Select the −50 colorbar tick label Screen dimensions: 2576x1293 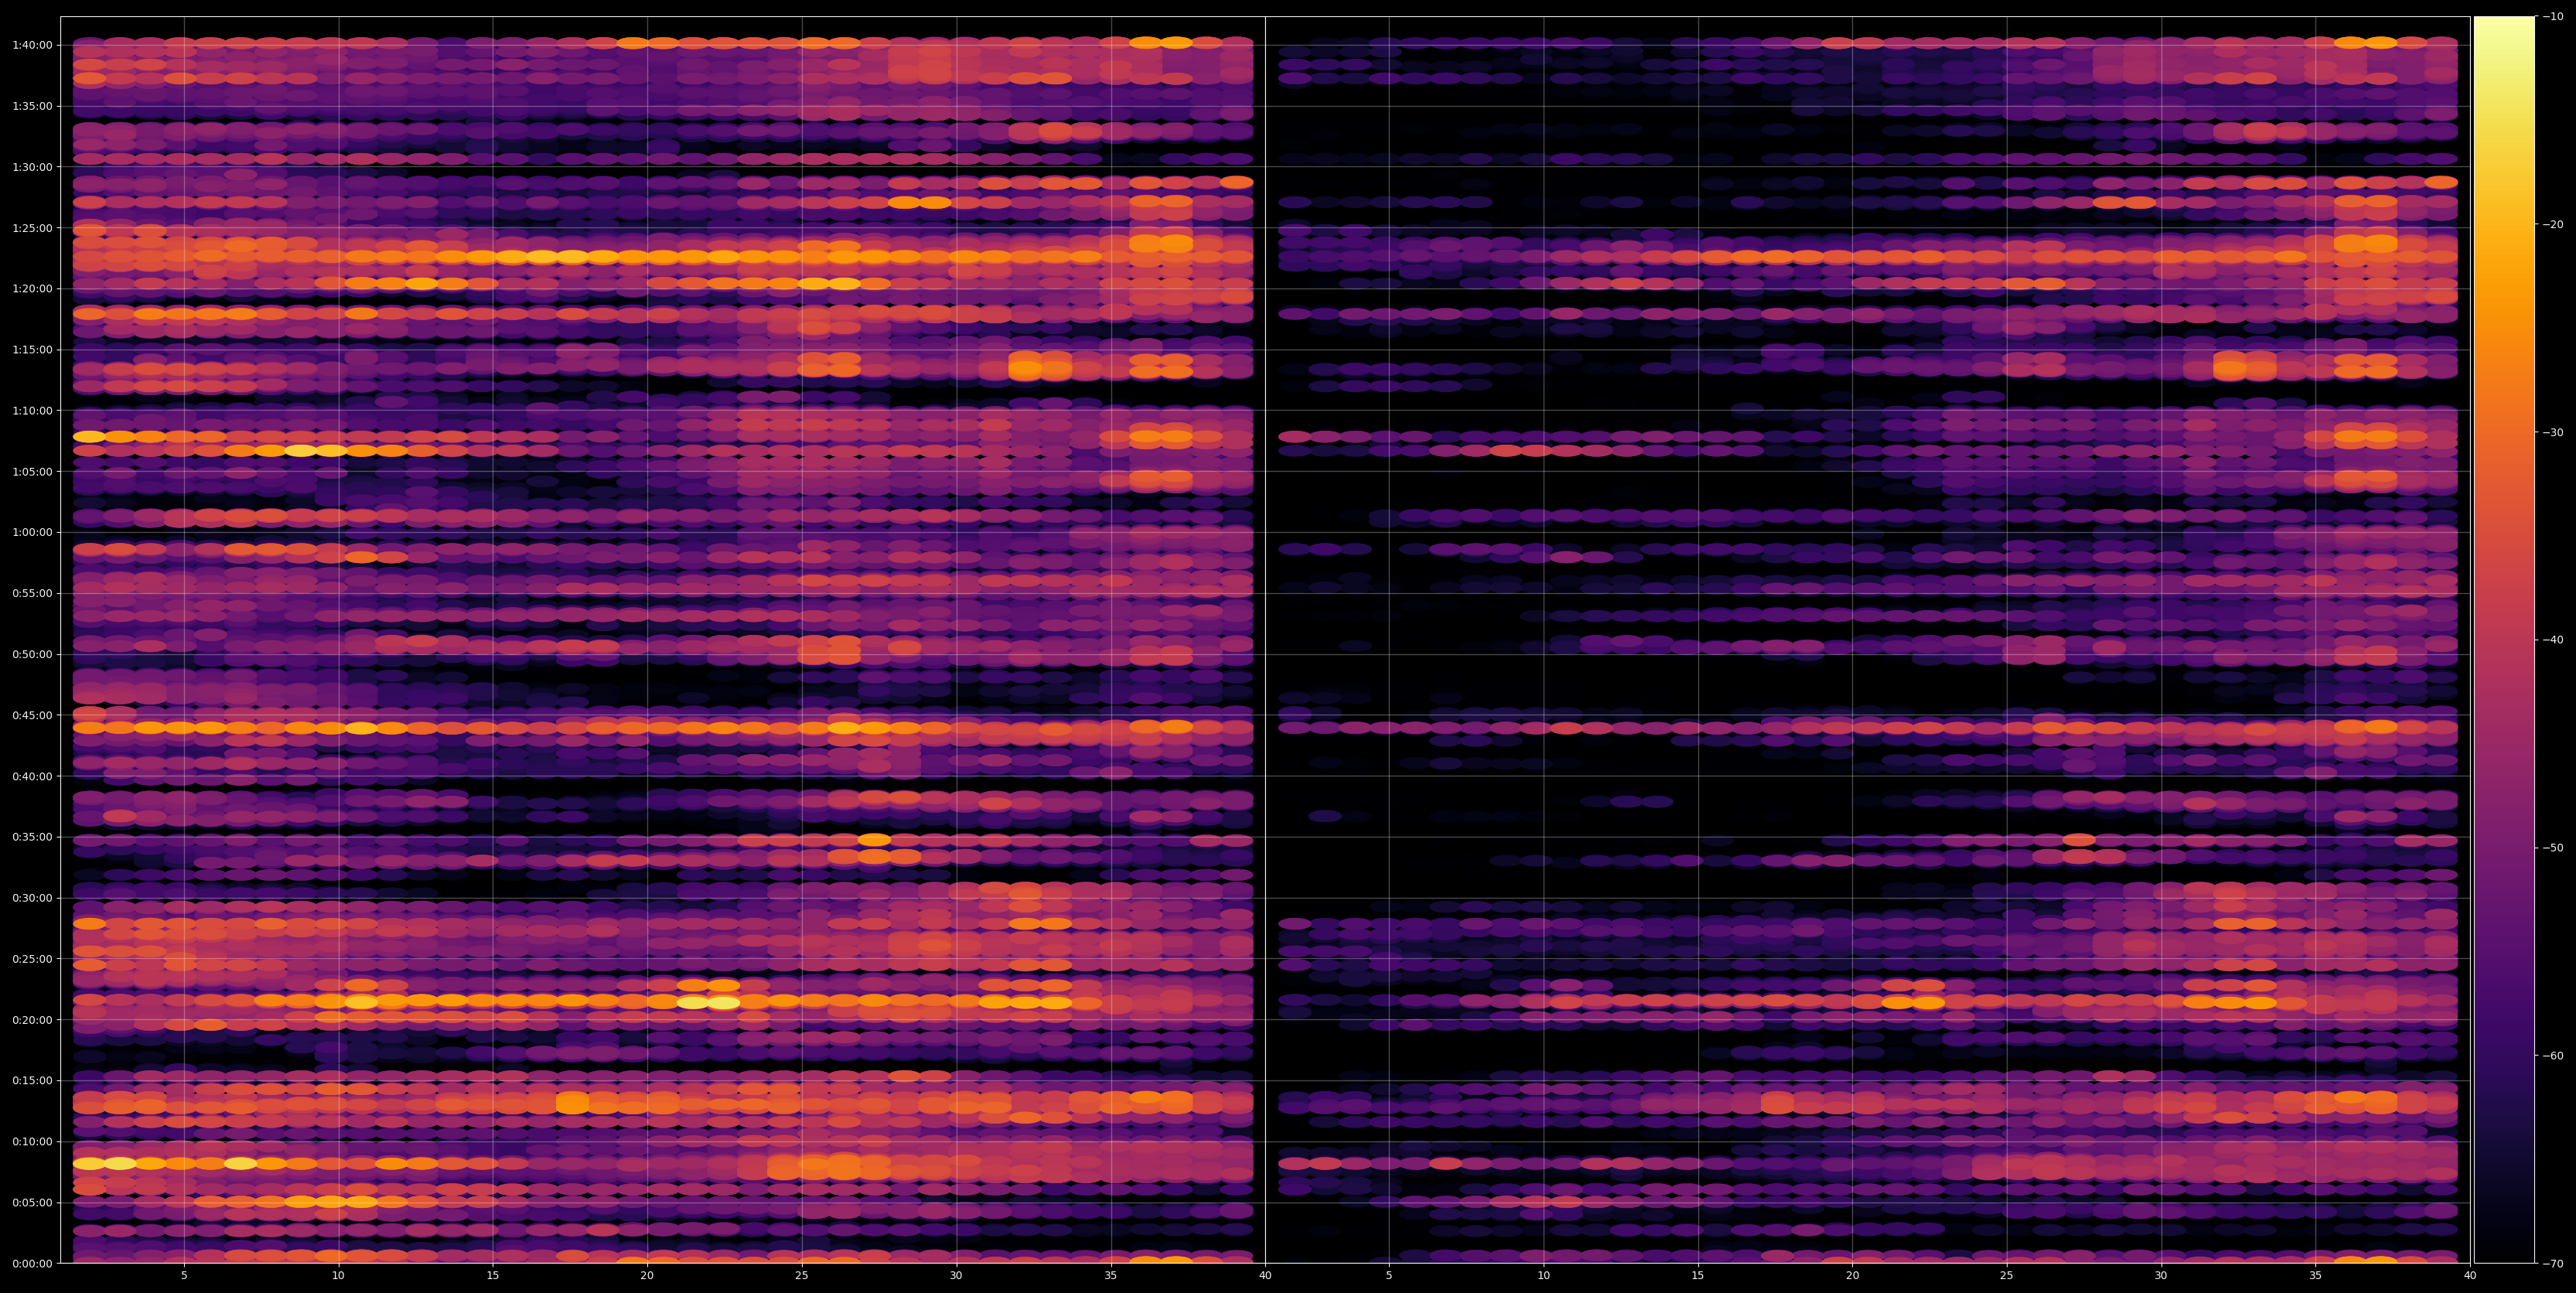2553,848
